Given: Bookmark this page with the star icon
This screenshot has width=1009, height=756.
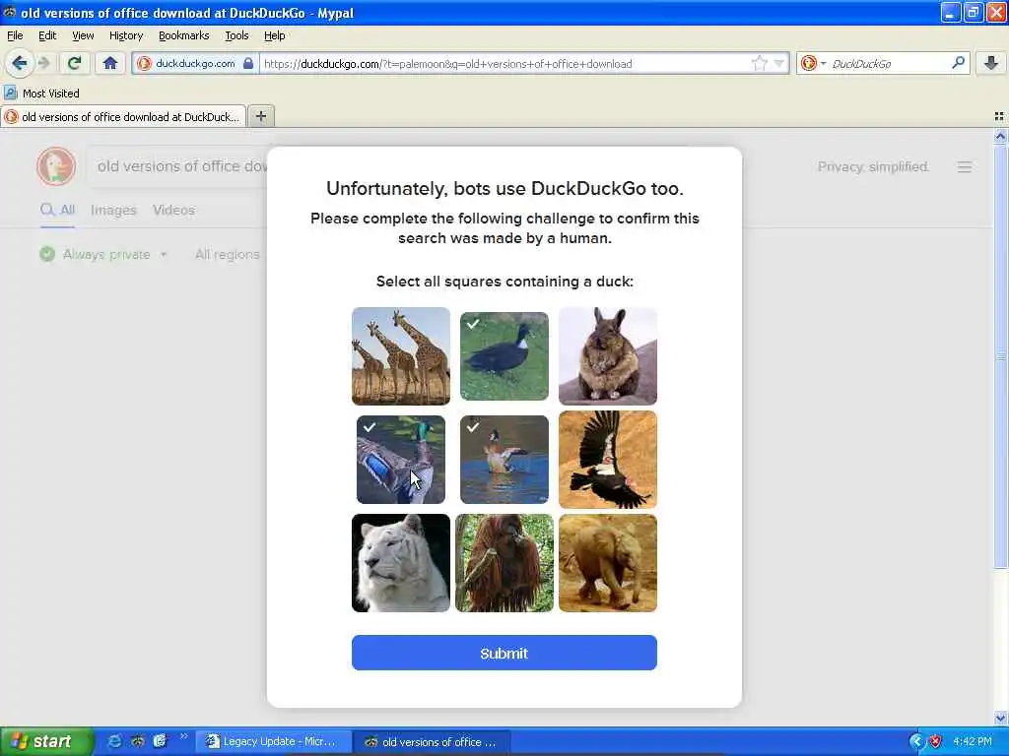Looking at the screenshot, I should coord(760,63).
